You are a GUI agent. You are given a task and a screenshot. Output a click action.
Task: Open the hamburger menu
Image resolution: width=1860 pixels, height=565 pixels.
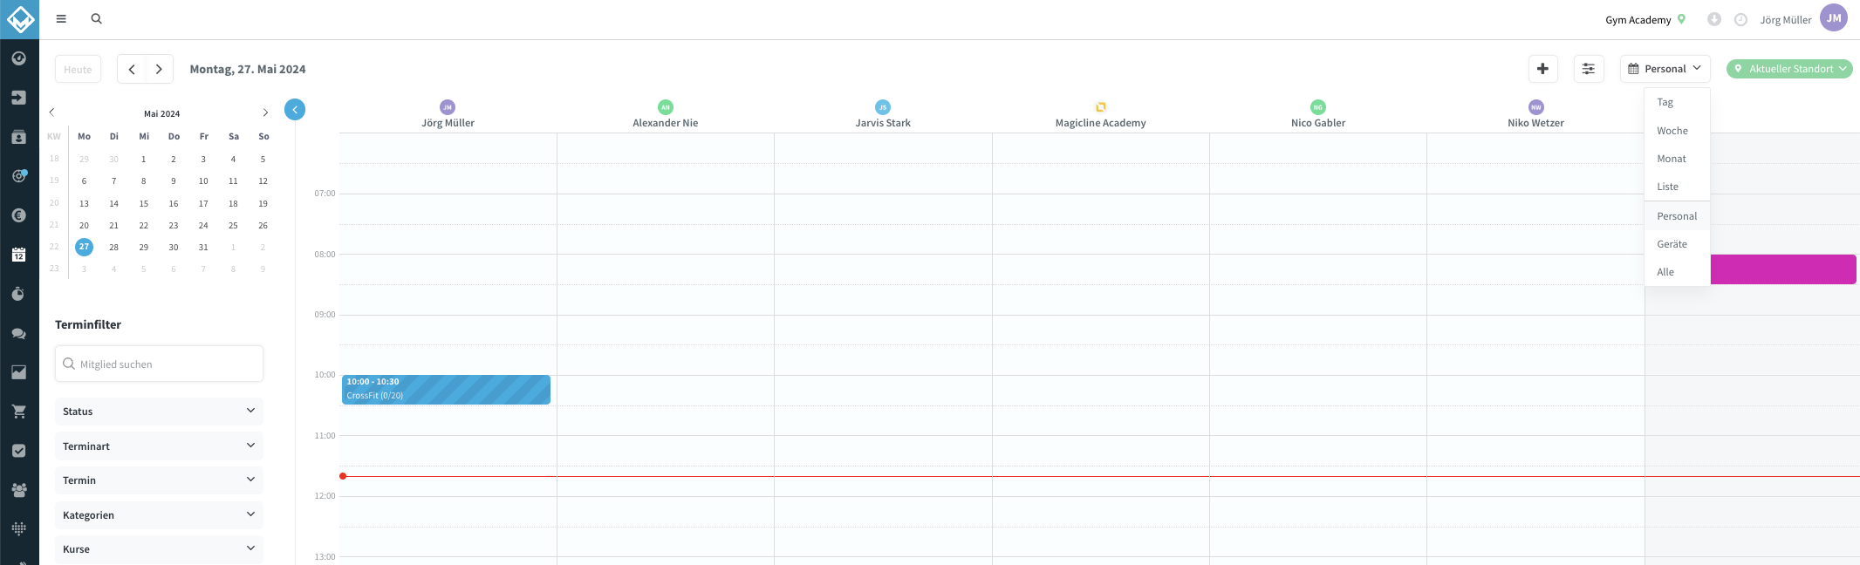(61, 18)
